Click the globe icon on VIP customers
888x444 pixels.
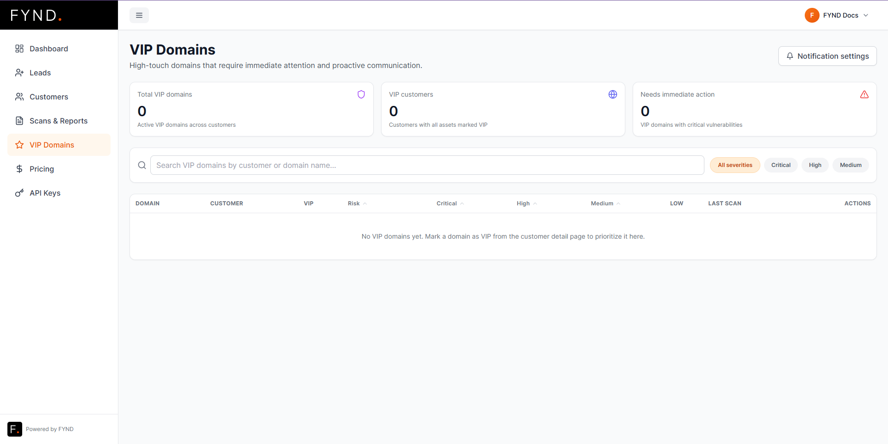click(x=613, y=94)
